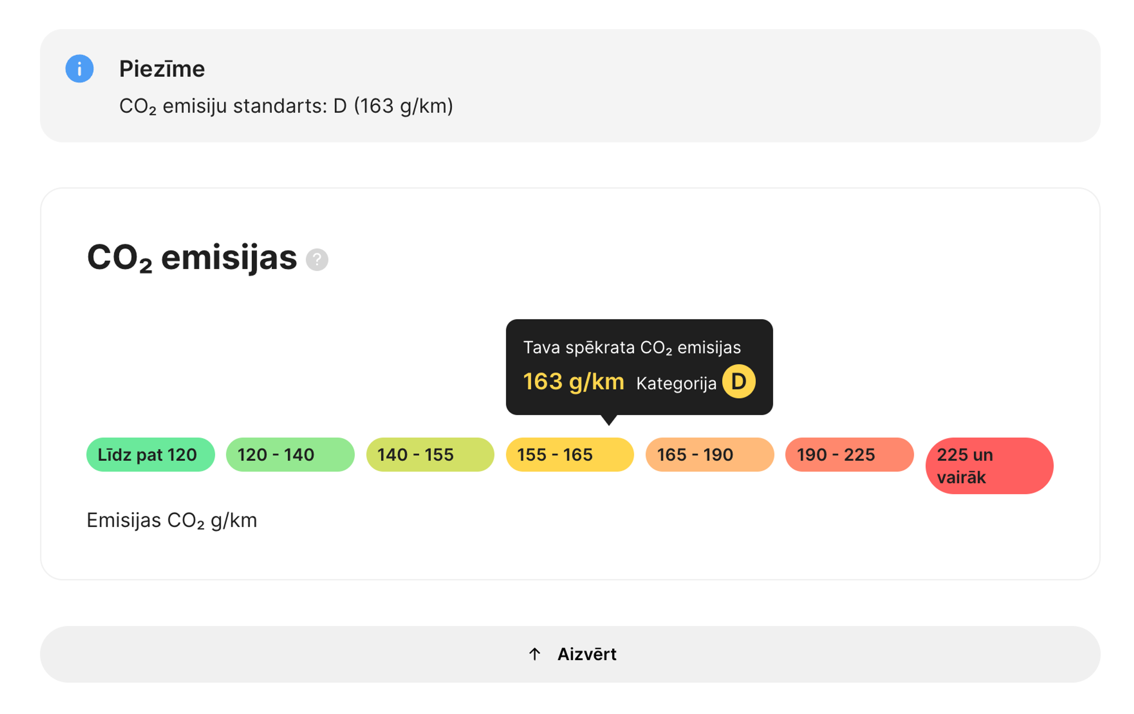The height and width of the screenshot is (714, 1134).
Task: Click the 163 g/km value in the tooltip
Action: 573,381
